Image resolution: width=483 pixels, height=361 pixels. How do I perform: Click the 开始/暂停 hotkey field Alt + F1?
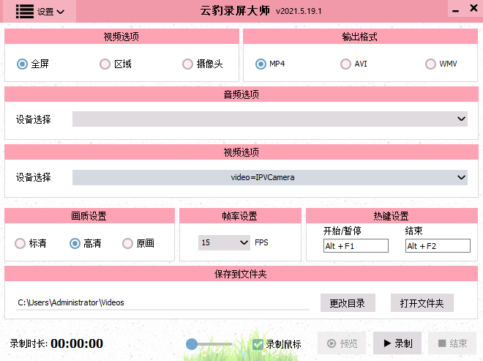(356, 246)
